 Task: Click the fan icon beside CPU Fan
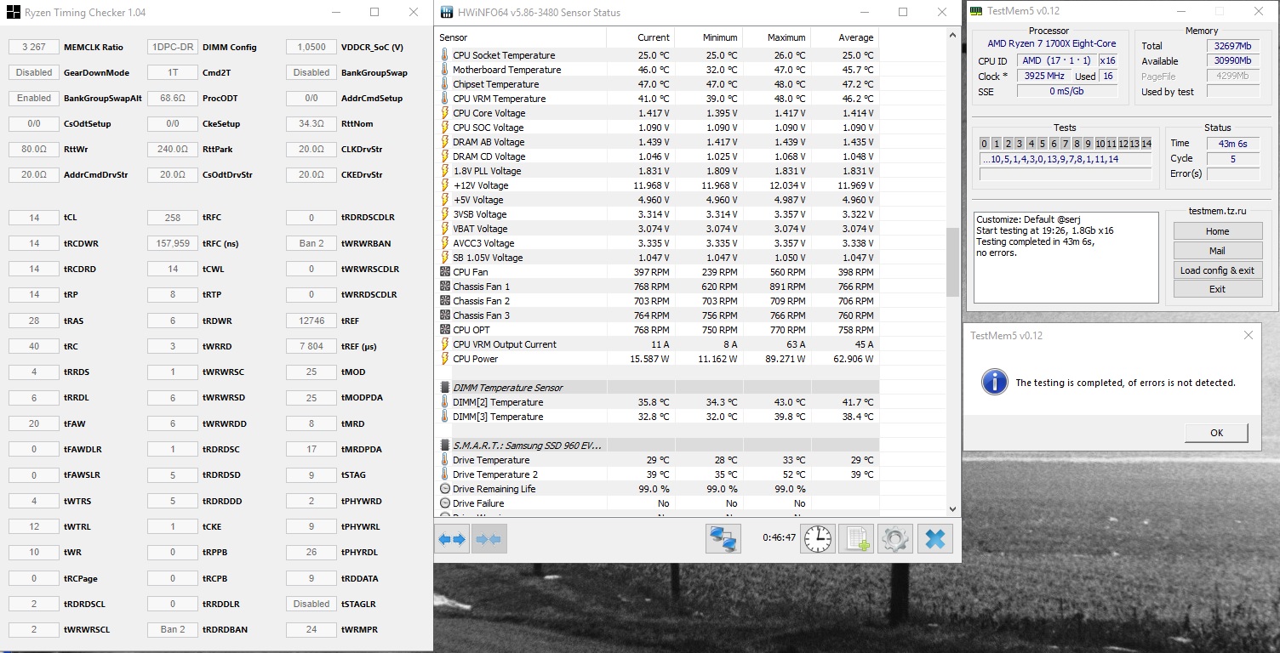(444, 272)
